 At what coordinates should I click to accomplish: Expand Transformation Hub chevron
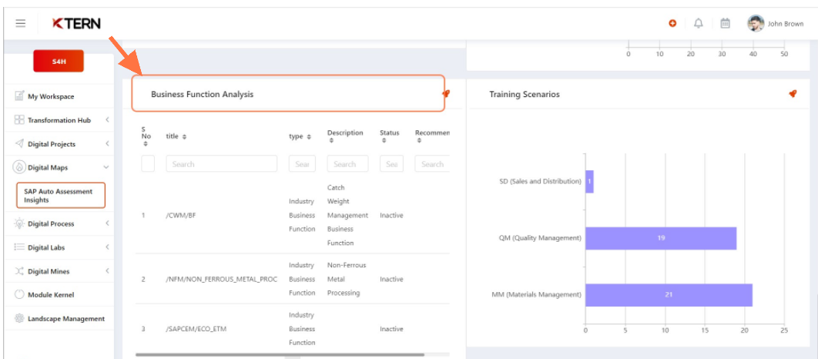pos(107,120)
